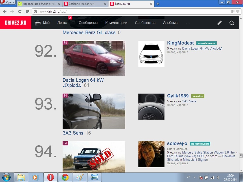Click the на сайте badge next to Gylik1989
The width and height of the screenshot is (243, 182).
click(198, 96)
